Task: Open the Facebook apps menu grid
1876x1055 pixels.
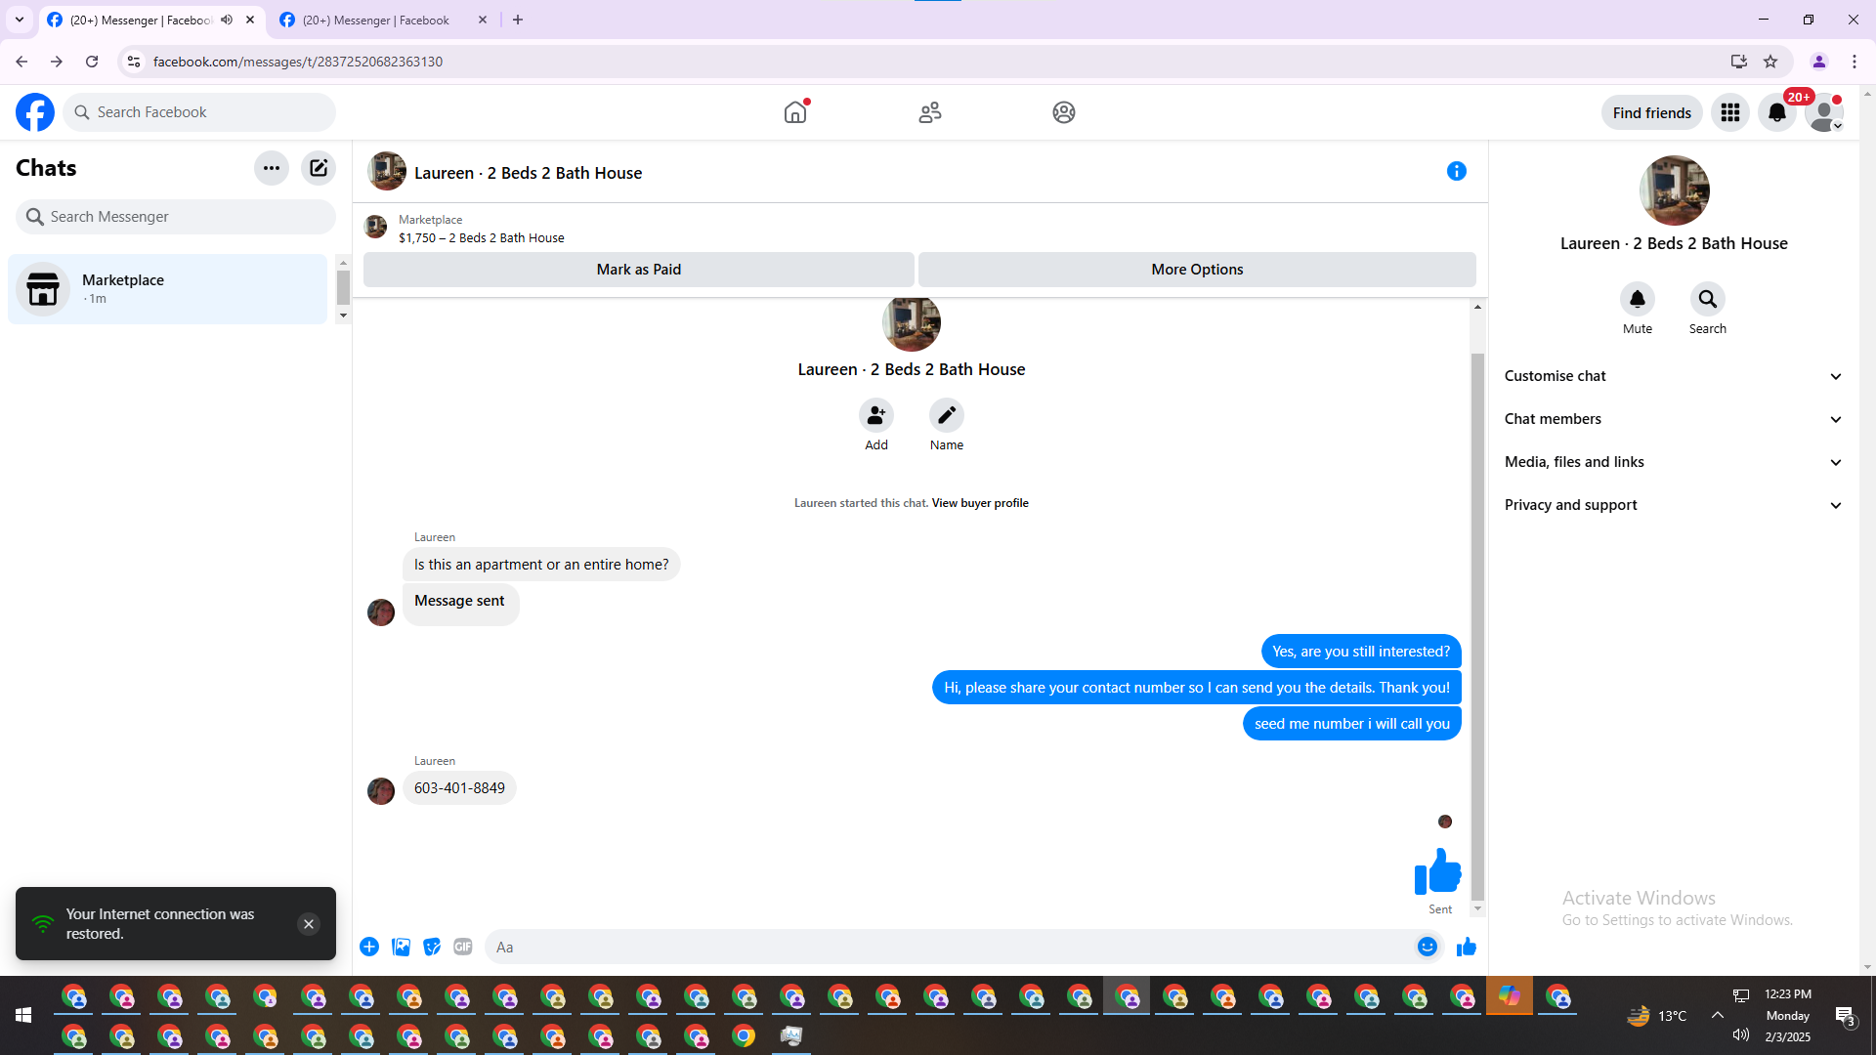Action: click(x=1730, y=112)
